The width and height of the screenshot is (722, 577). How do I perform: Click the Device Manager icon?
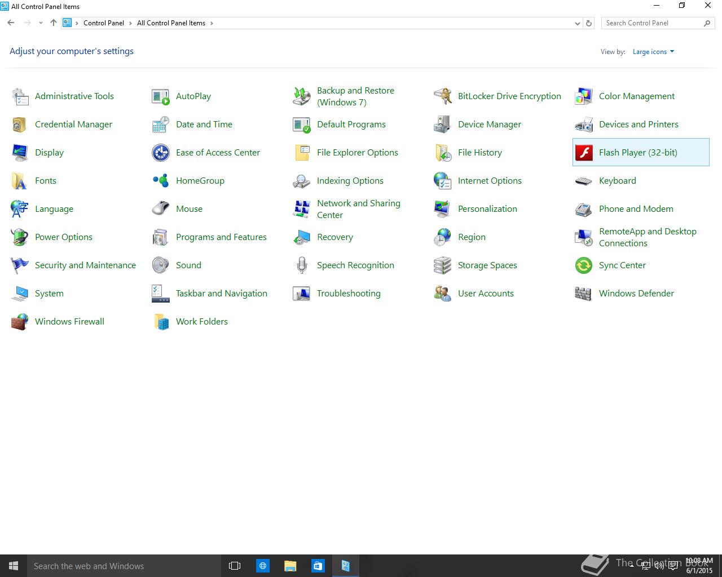point(442,125)
